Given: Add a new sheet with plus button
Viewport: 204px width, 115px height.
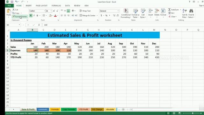Looking at the screenshot, I should [x=123, y=110].
